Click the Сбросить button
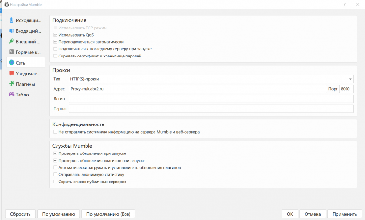 (20, 214)
